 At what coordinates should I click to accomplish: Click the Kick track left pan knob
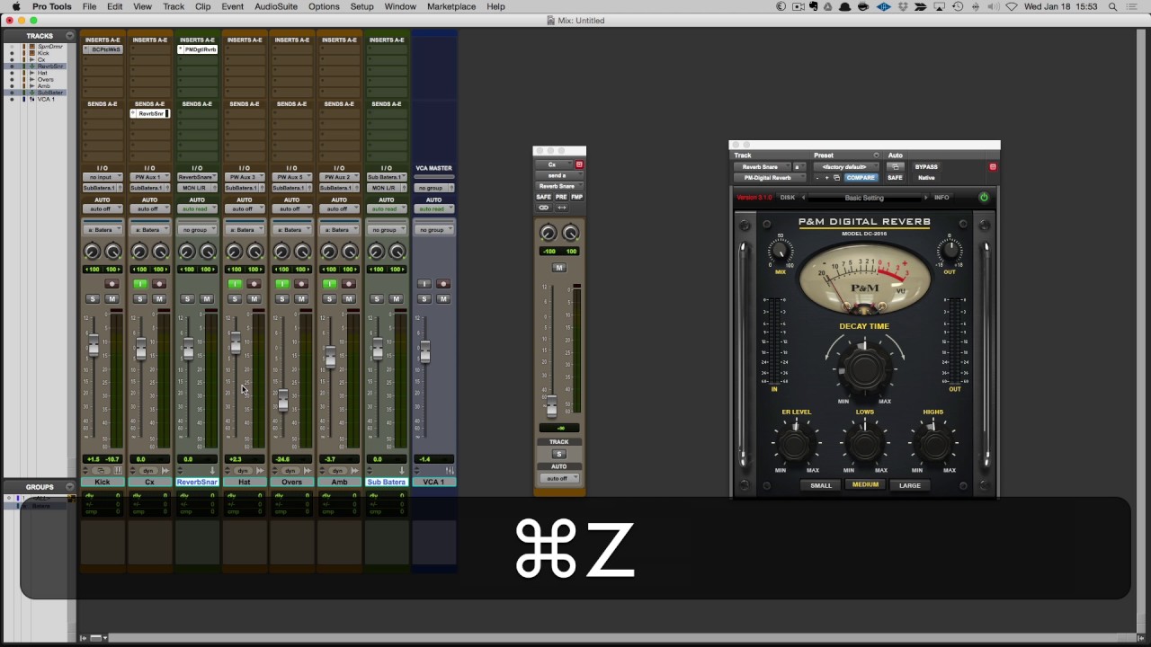point(92,252)
